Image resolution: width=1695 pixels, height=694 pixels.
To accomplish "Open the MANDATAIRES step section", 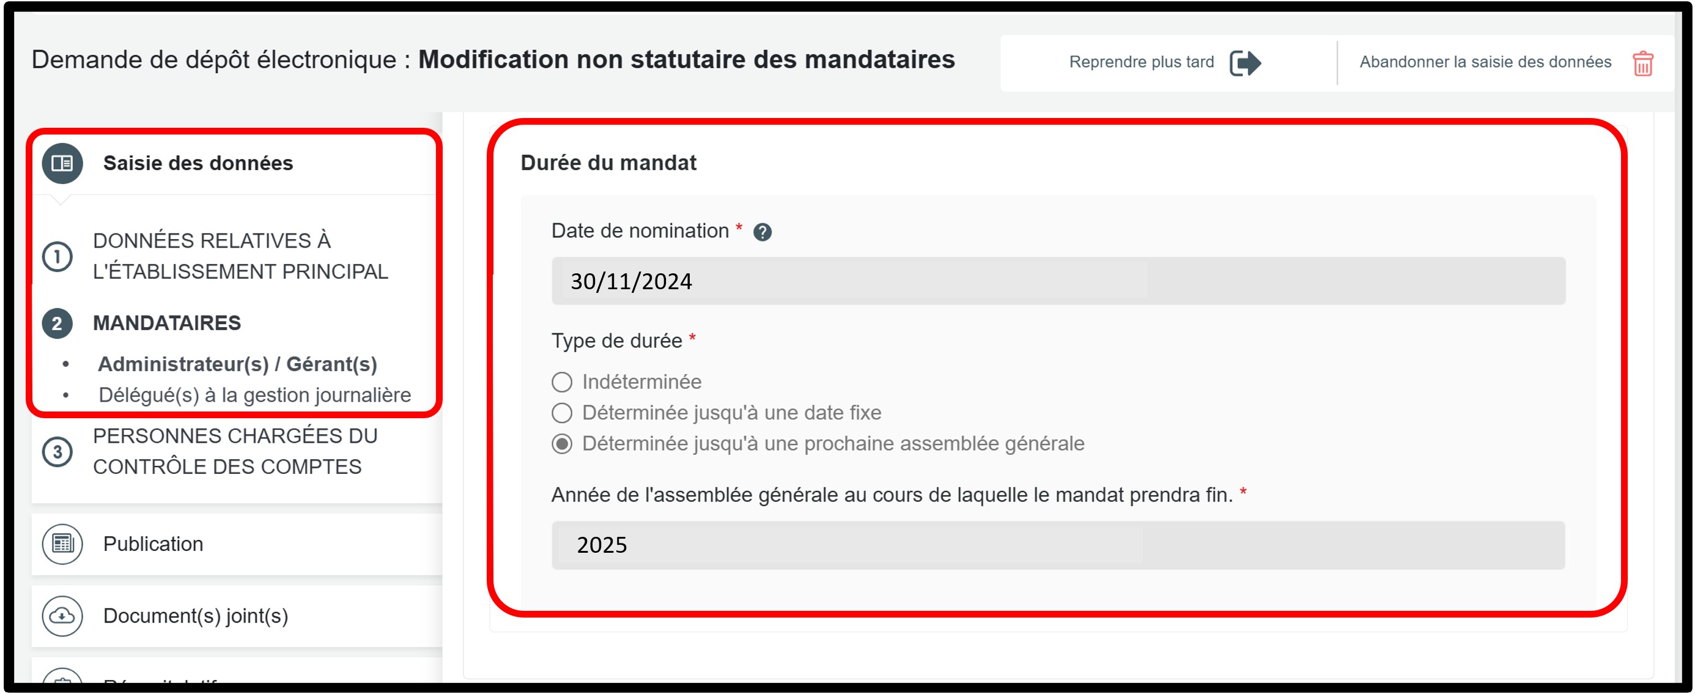I will (x=166, y=323).
